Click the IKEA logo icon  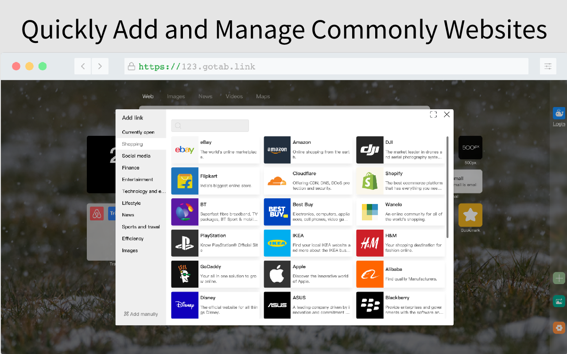(x=277, y=243)
